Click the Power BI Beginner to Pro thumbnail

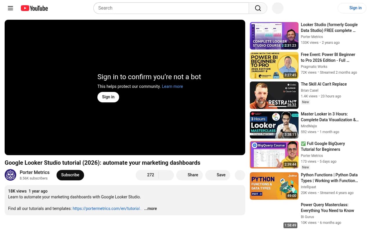click(274, 65)
